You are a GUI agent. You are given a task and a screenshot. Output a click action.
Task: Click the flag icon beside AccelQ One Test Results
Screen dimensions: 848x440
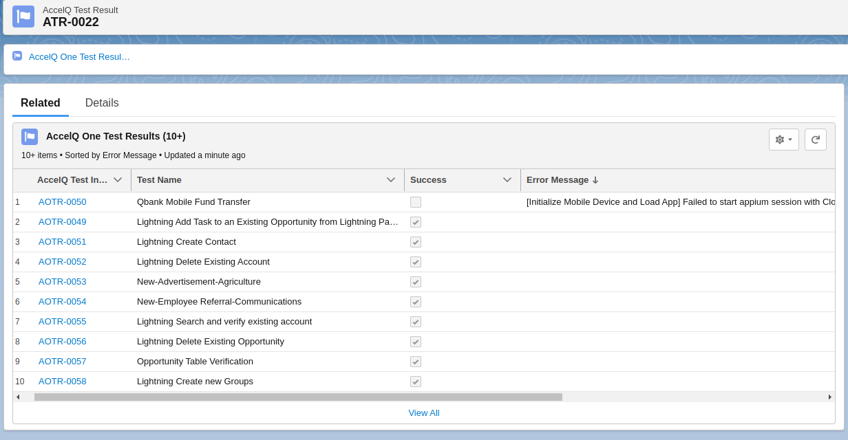pyautogui.click(x=30, y=136)
